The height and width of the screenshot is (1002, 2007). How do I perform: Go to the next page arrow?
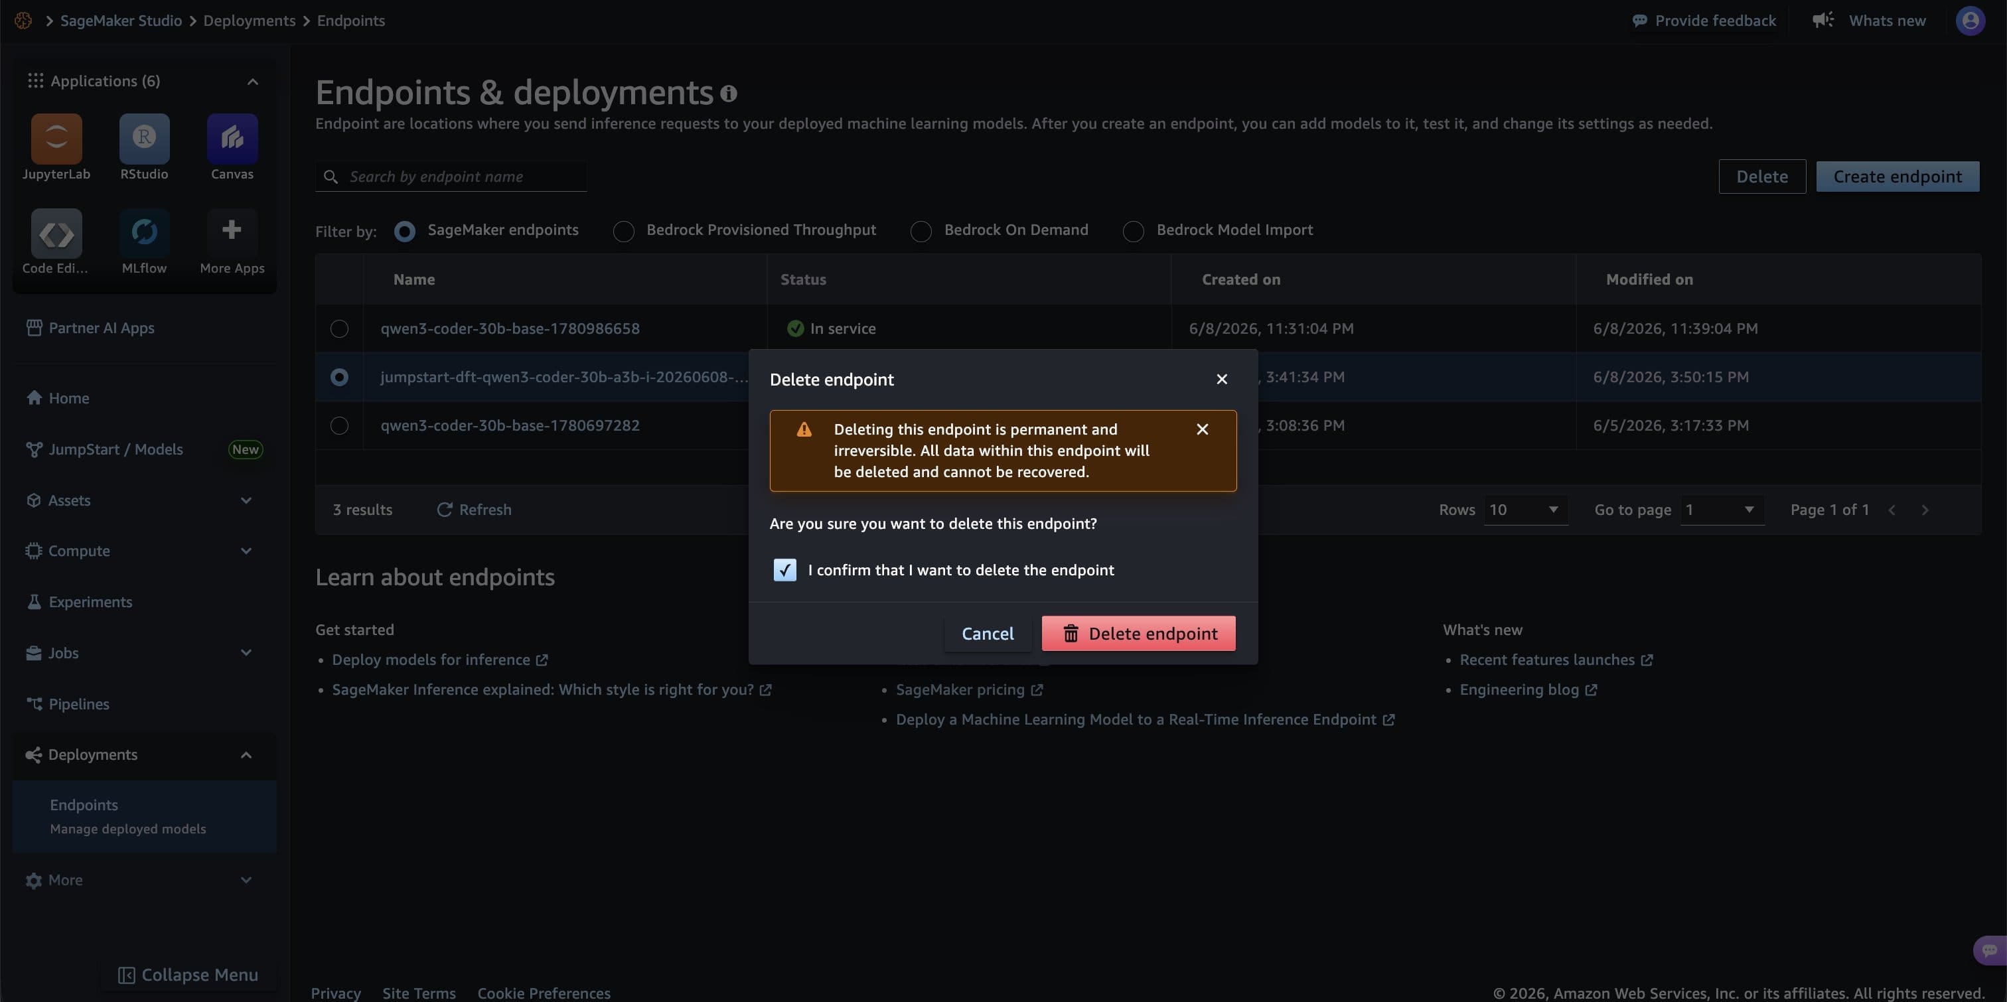(x=1925, y=510)
